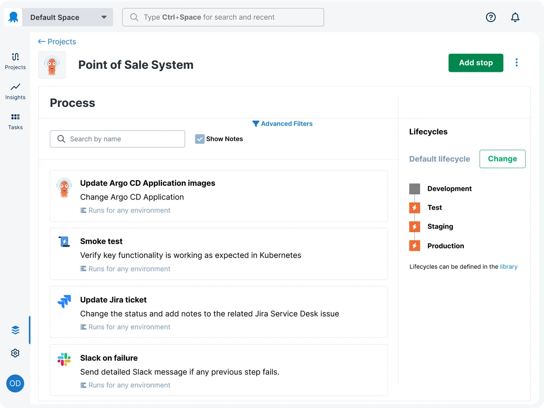544x408 pixels.
Task: Open the three-dot overflow menu
Action: (x=516, y=63)
